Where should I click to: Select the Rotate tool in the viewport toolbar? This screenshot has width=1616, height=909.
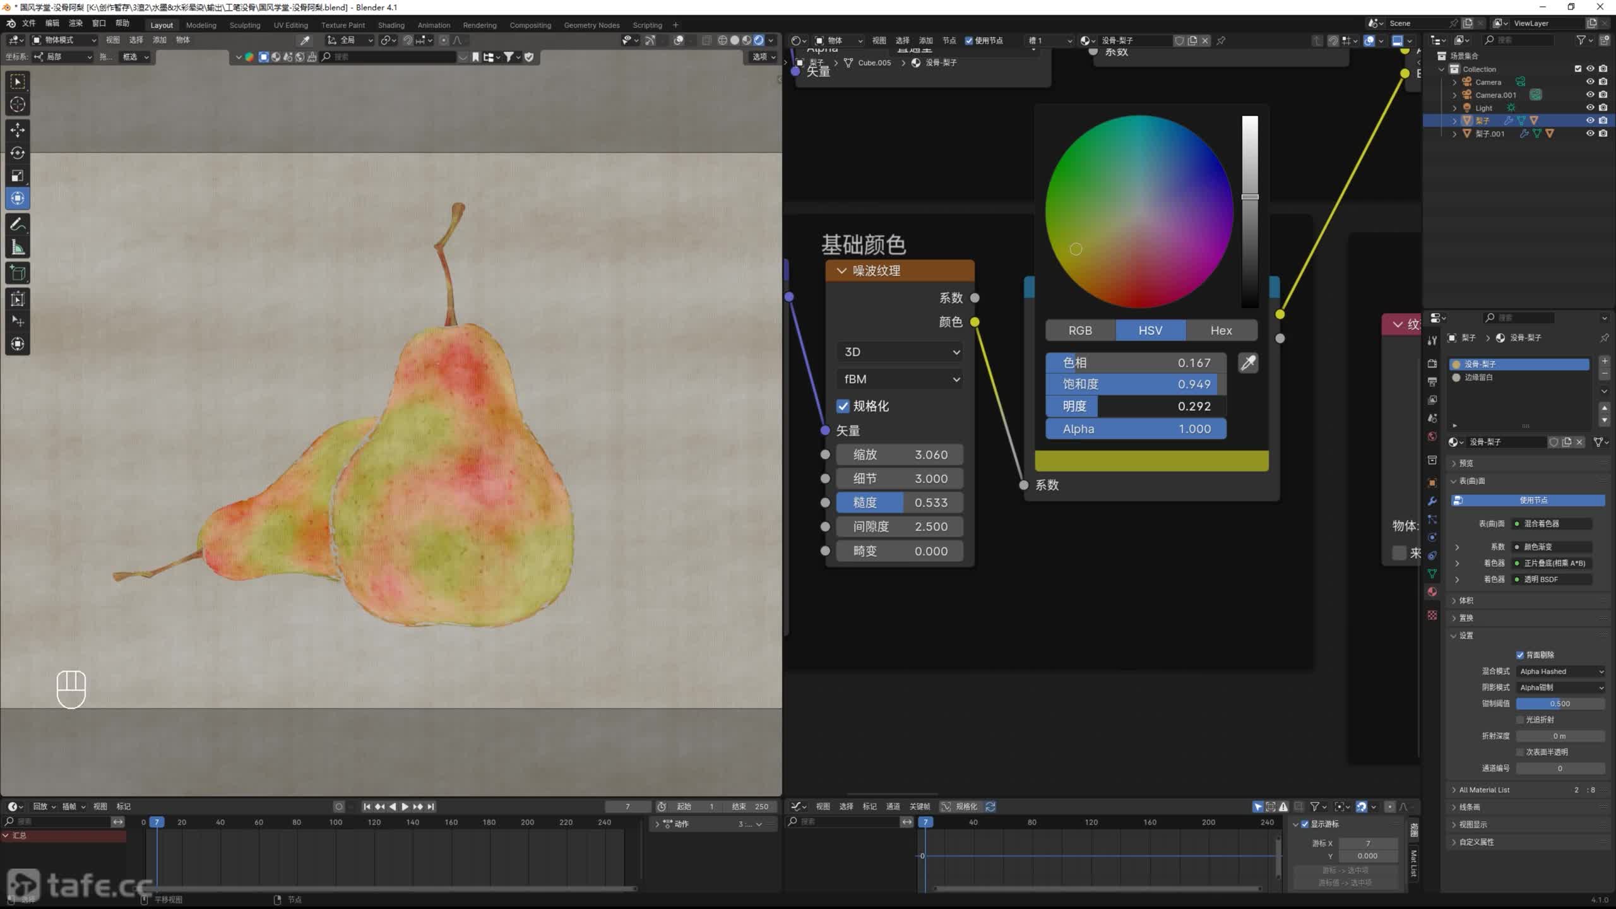coord(18,153)
